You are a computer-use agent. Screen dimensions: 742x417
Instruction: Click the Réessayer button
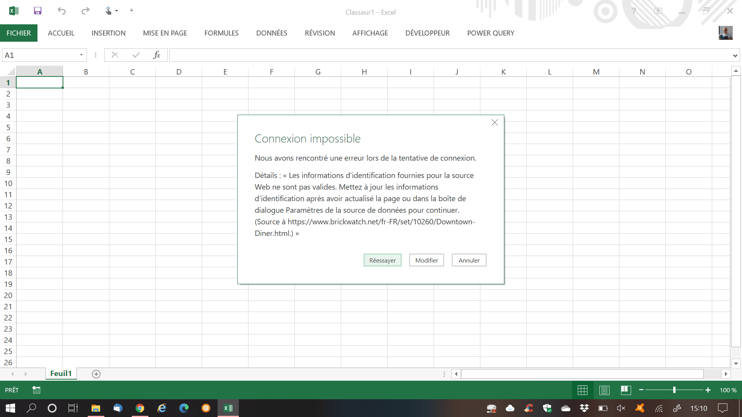pos(382,260)
